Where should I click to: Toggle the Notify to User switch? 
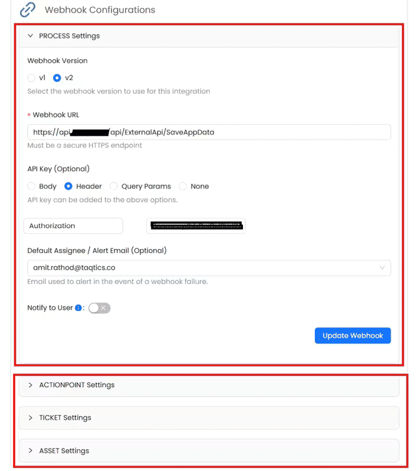click(x=99, y=308)
